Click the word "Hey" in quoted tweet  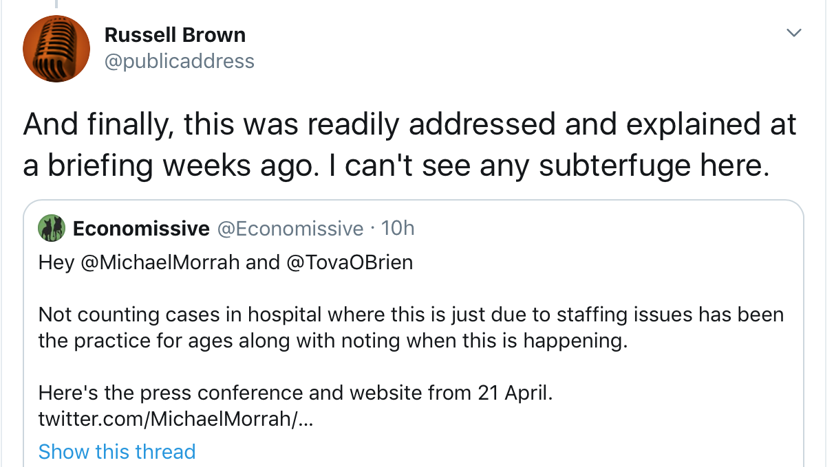56,262
